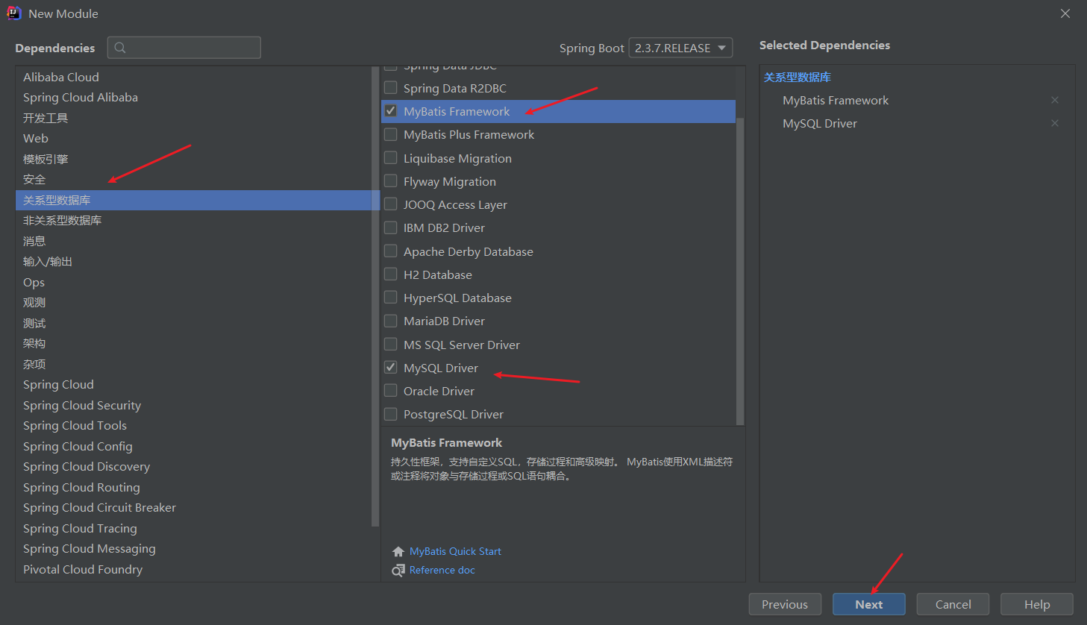Close the New Module dialog
The height and width of the screenshot is (625, 1087).
tap(1065, 13)
